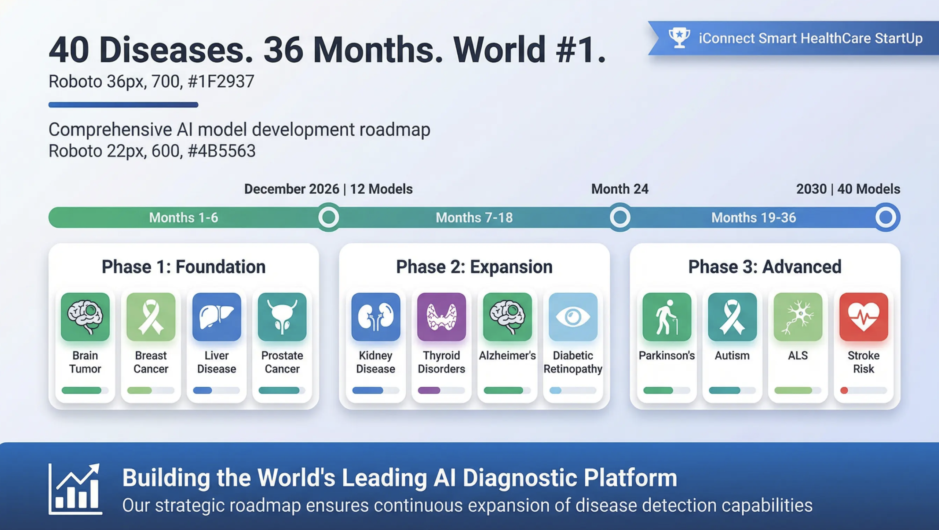Image resolution: width=939 pixels, height=530 pixels.
Task: Click the final 2030 milestone circle
Action: pyautogui.click(x=886, y=217)
